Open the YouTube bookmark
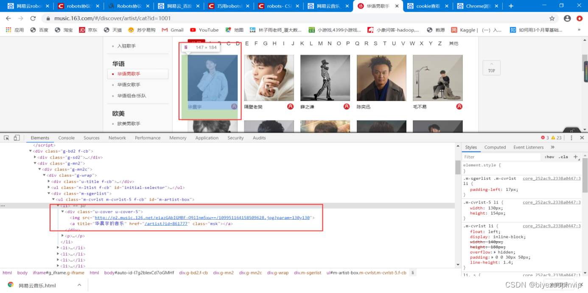The height and width of the screenshot is (293, 588). [204, 30]
